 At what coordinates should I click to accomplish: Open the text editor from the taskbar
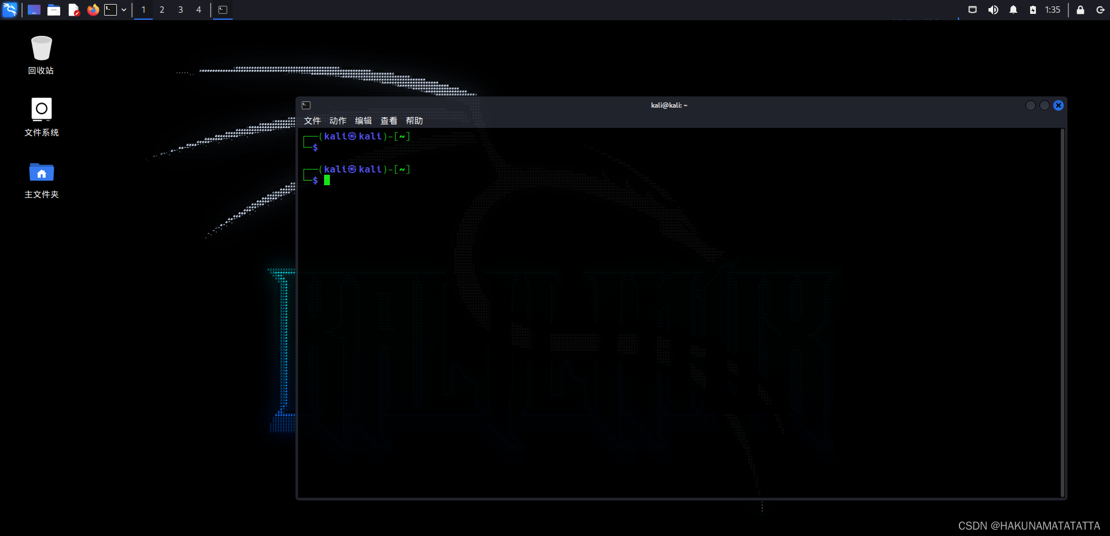click(73, 10)
